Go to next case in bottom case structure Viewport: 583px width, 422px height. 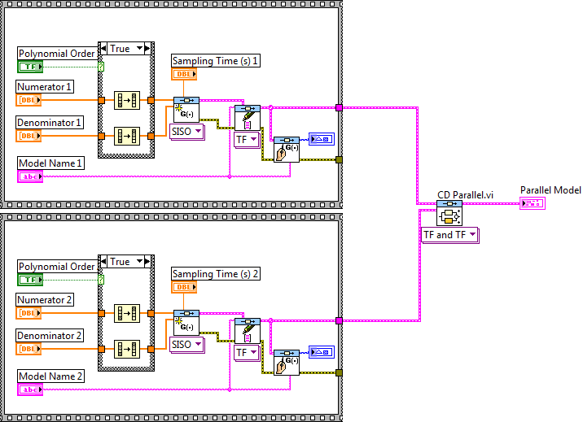[x=147, y=261]
